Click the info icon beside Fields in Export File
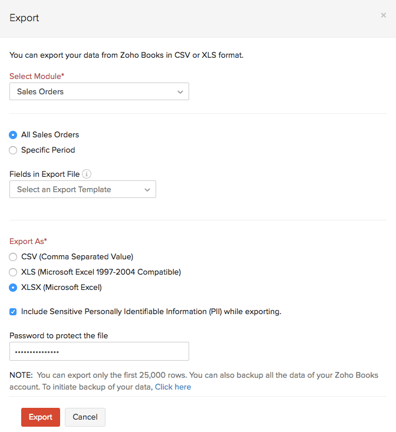 pos(87,174)
